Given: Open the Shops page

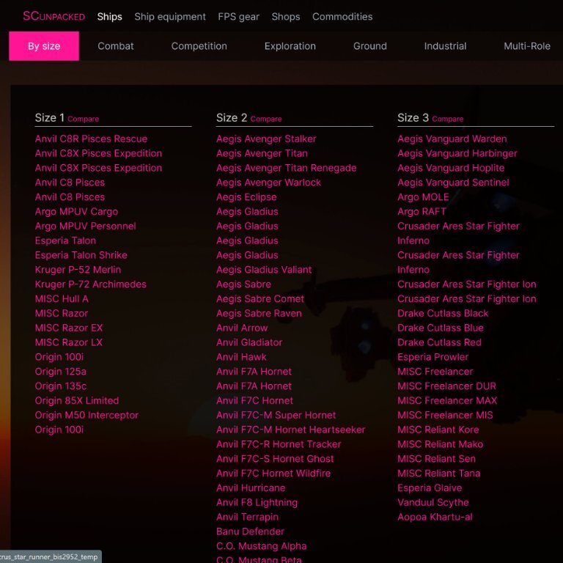Looking at the screenshot, I should (286, 16).
